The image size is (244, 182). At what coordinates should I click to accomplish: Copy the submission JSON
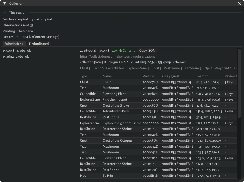click(x=147, y=51)
